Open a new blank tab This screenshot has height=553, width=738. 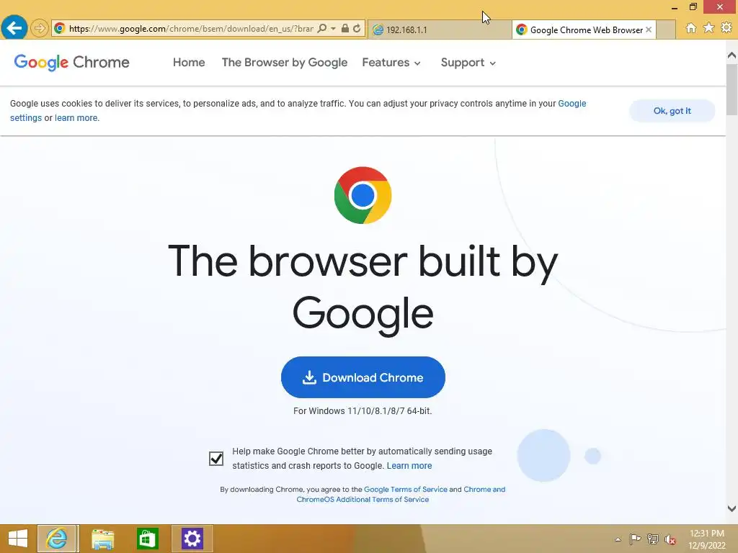click(665, 30)
